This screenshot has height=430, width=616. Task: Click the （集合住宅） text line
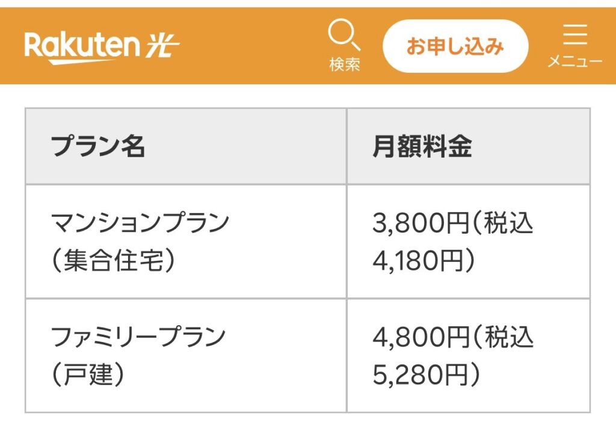pos(113,260)
